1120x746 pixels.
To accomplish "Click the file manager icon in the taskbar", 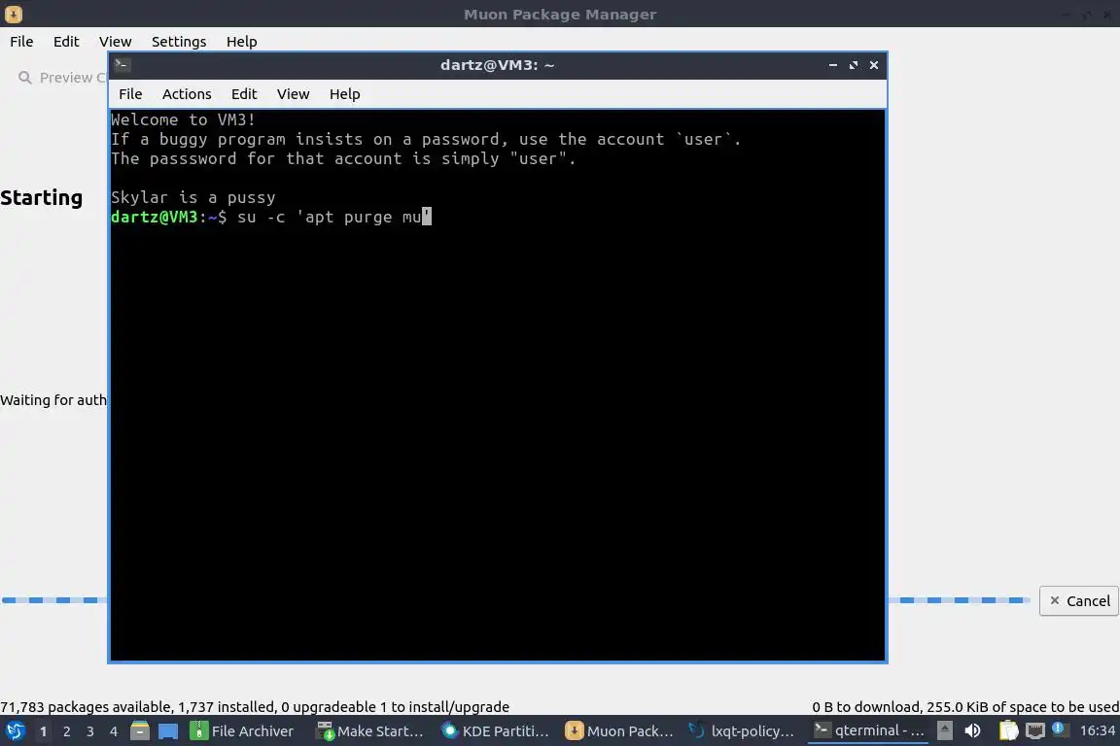I will tap(140, 731).
